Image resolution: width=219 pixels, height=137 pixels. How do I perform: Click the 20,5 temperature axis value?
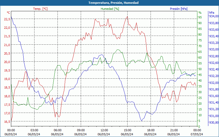[x=7, y=53]
